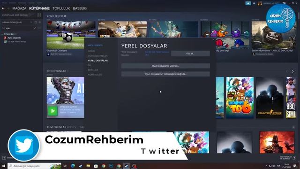The width and height of the screenshot is (300, 169).
Task: Click the Göz at... browse button
Action: (190, 54)
